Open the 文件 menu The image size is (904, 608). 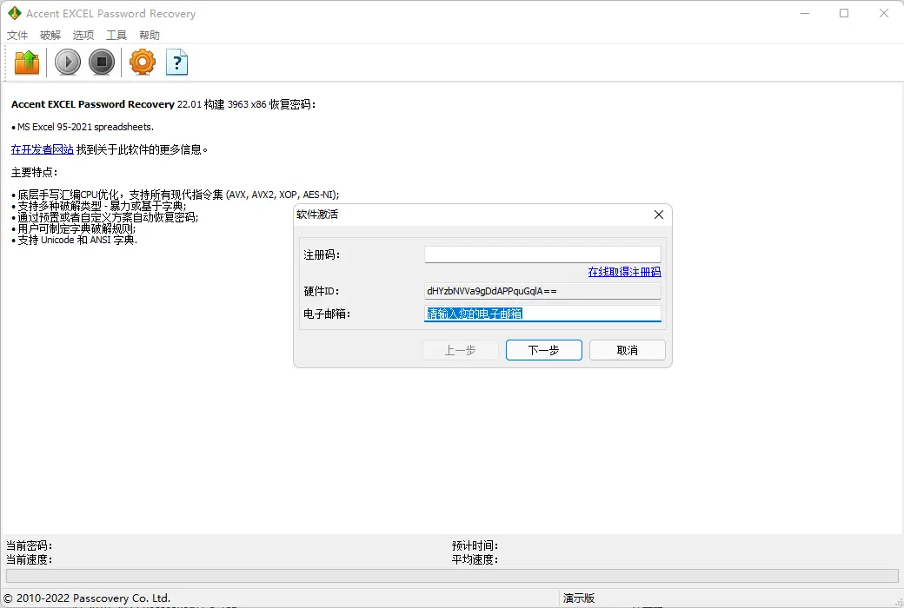tap(17, 35)
